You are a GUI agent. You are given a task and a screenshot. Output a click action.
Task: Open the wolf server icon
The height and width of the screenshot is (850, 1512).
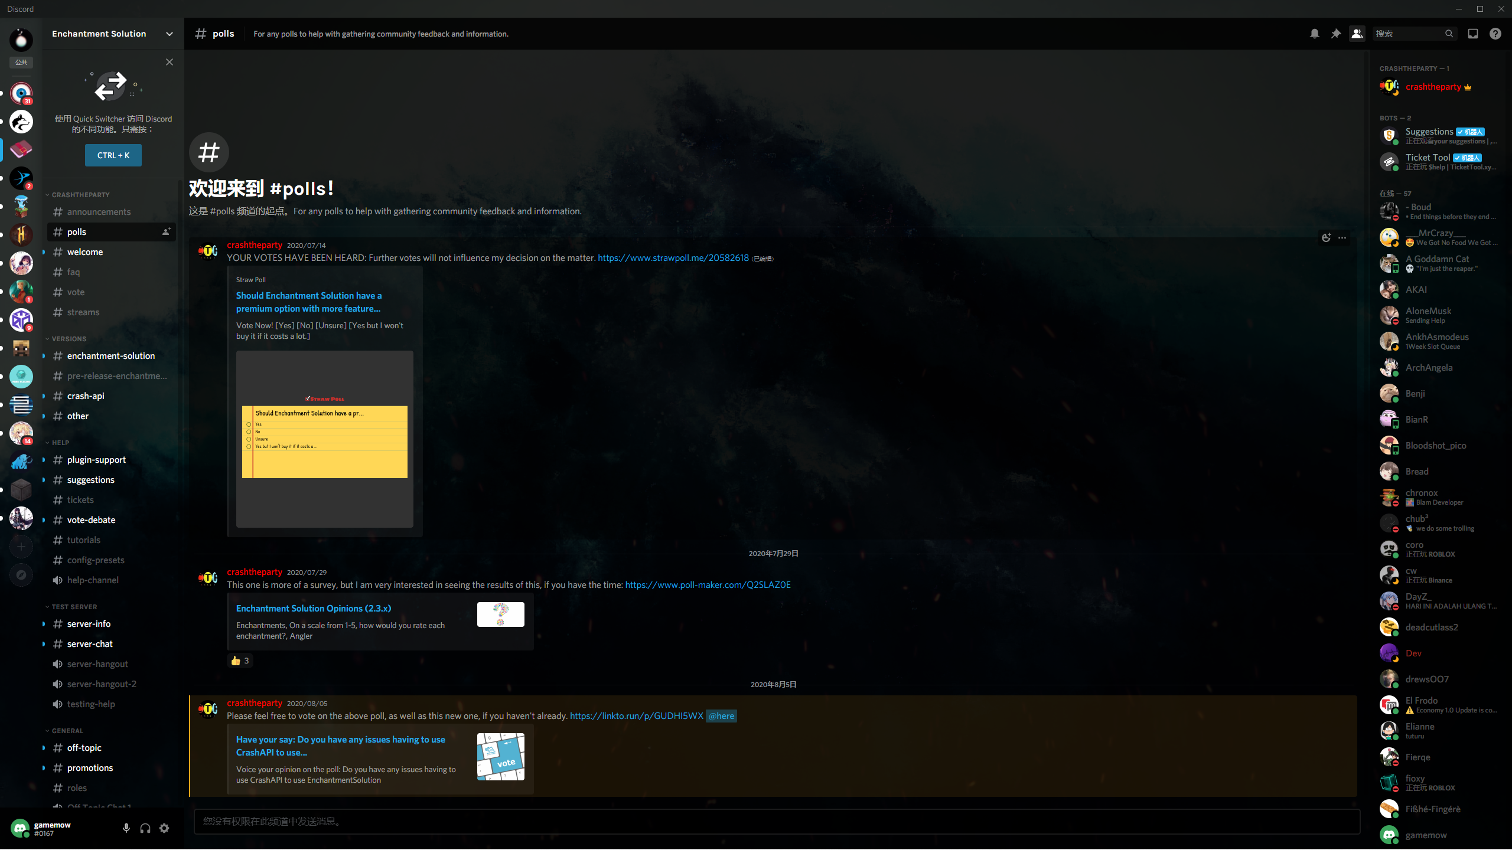[21, 122]
